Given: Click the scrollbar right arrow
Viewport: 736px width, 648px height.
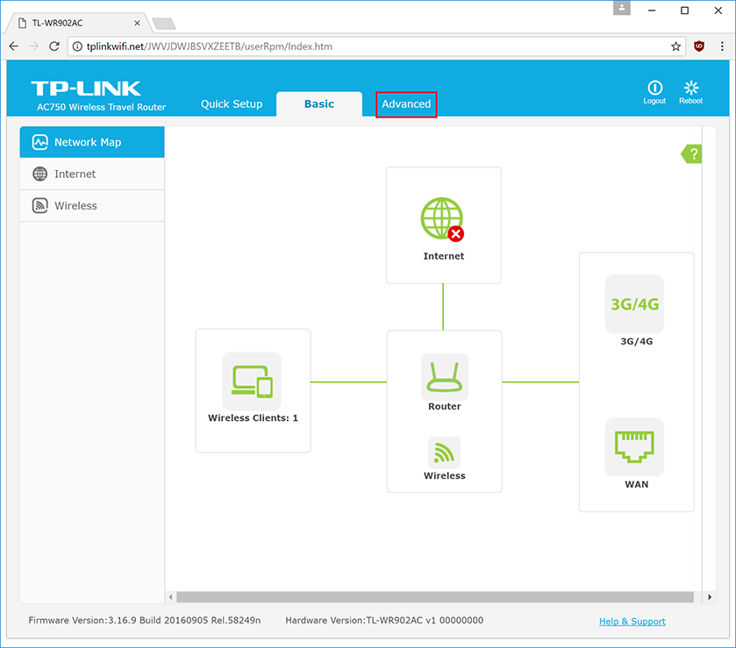Looking at the screenshot, I should point(710,597).
